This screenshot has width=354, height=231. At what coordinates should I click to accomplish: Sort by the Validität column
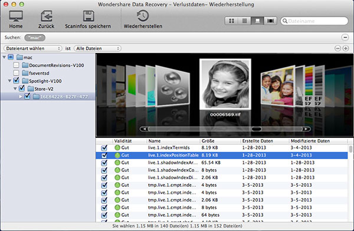point(129,141)
